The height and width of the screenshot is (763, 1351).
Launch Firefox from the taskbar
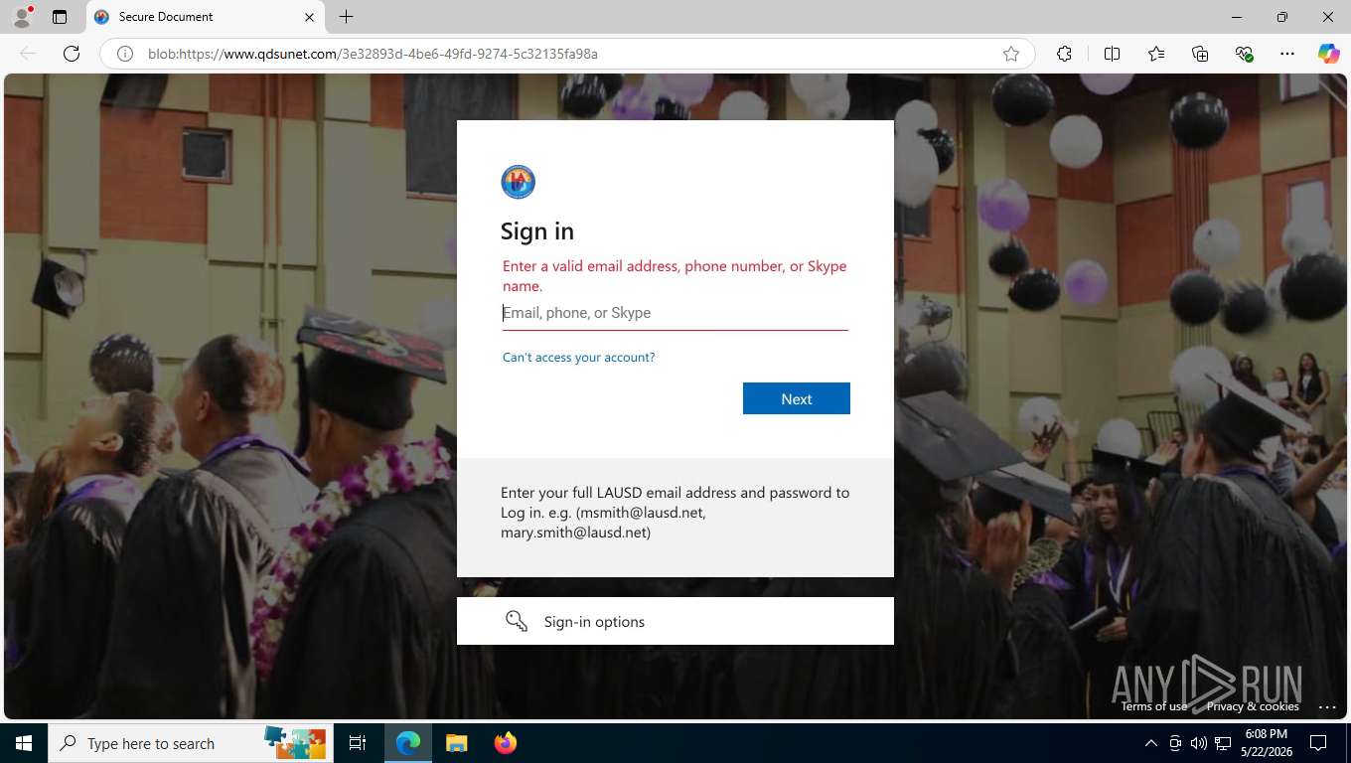pos(506,743)
